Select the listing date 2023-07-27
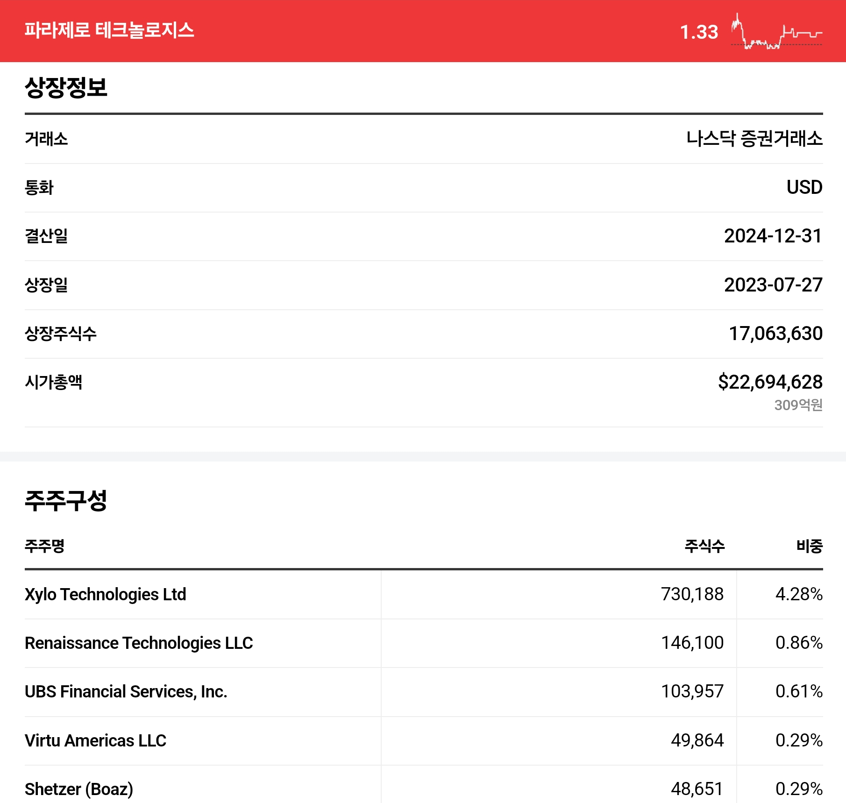The image size is (846, 803). tap(773, 285)
